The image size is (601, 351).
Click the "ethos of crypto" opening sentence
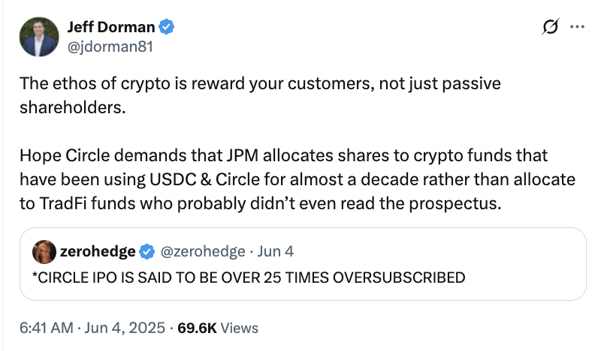260,85
